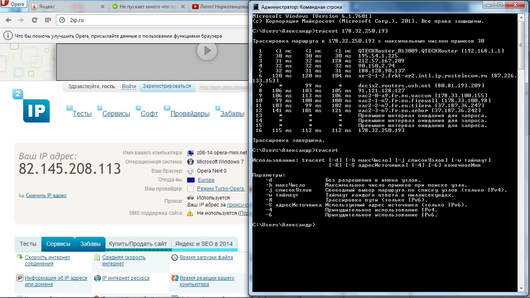
Task: Switch to the 'Не пускает много что' tab
Action: 149,7
